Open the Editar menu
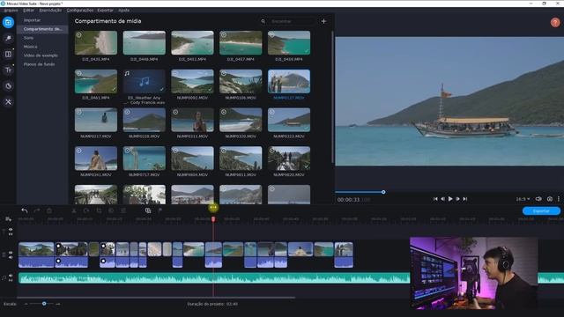564x317 pixels. (28, 10)
